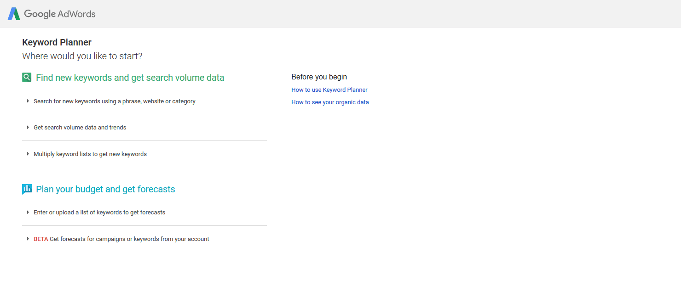The image size is (681, 297).
Task: Click the triangle beside 'Multiply keyword lists to get new keywords'
Action: [28, 154]
